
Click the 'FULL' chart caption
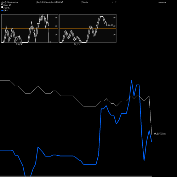pyautogui.click(x=77, y=45)
